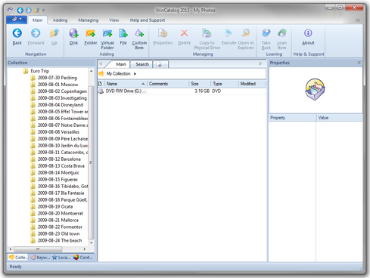Viewport: 370px width, 278px height.
Task: Switch to Contacts bottom panel tab
Action: [x=83, y=258]
